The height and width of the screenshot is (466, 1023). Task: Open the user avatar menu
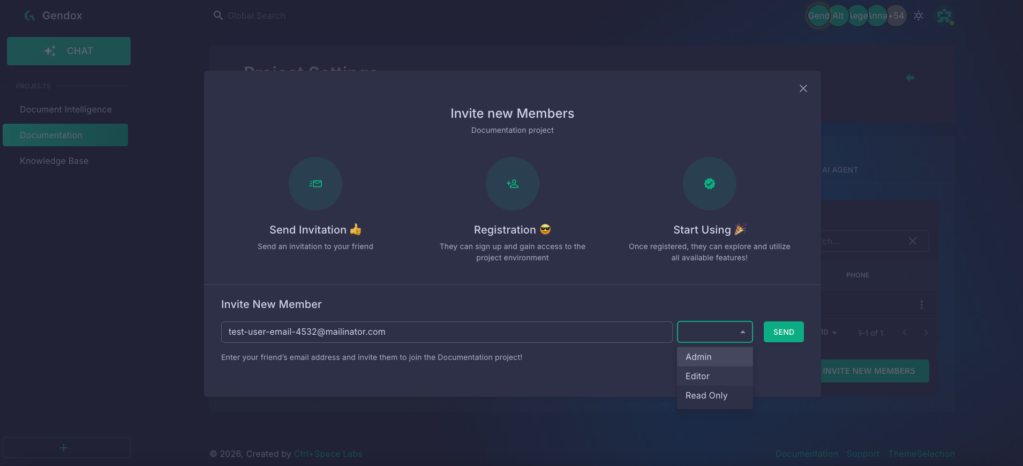[945, 16]
